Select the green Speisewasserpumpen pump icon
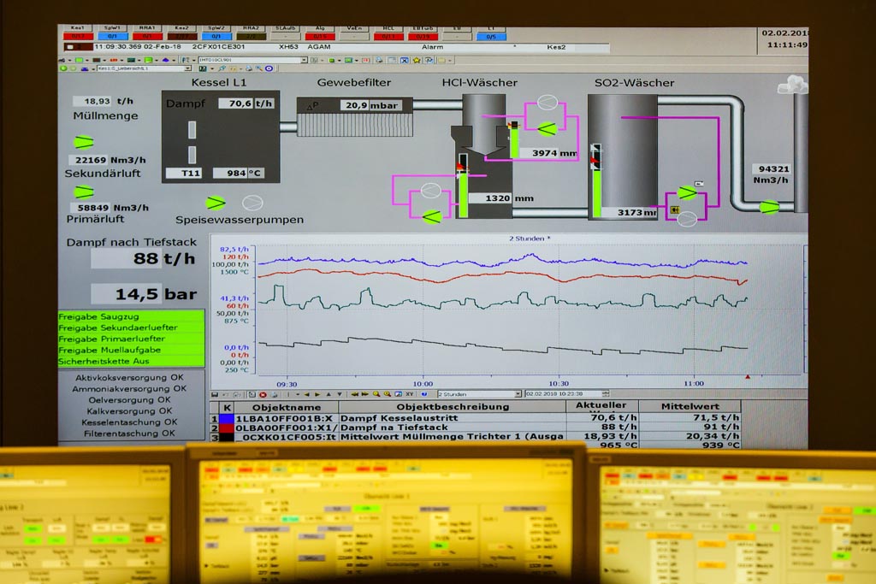Image resolution: width=876 pixels, height=584 pixels. tap(216, 203)
